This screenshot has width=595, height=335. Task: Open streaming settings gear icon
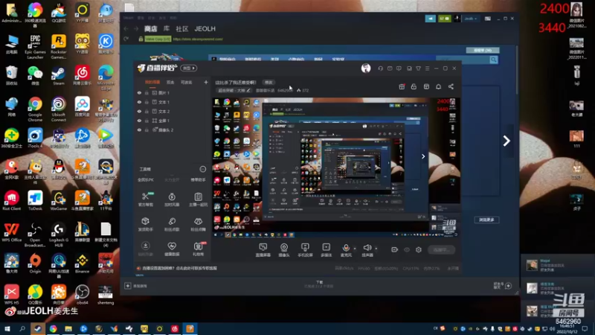coord(419,249)
